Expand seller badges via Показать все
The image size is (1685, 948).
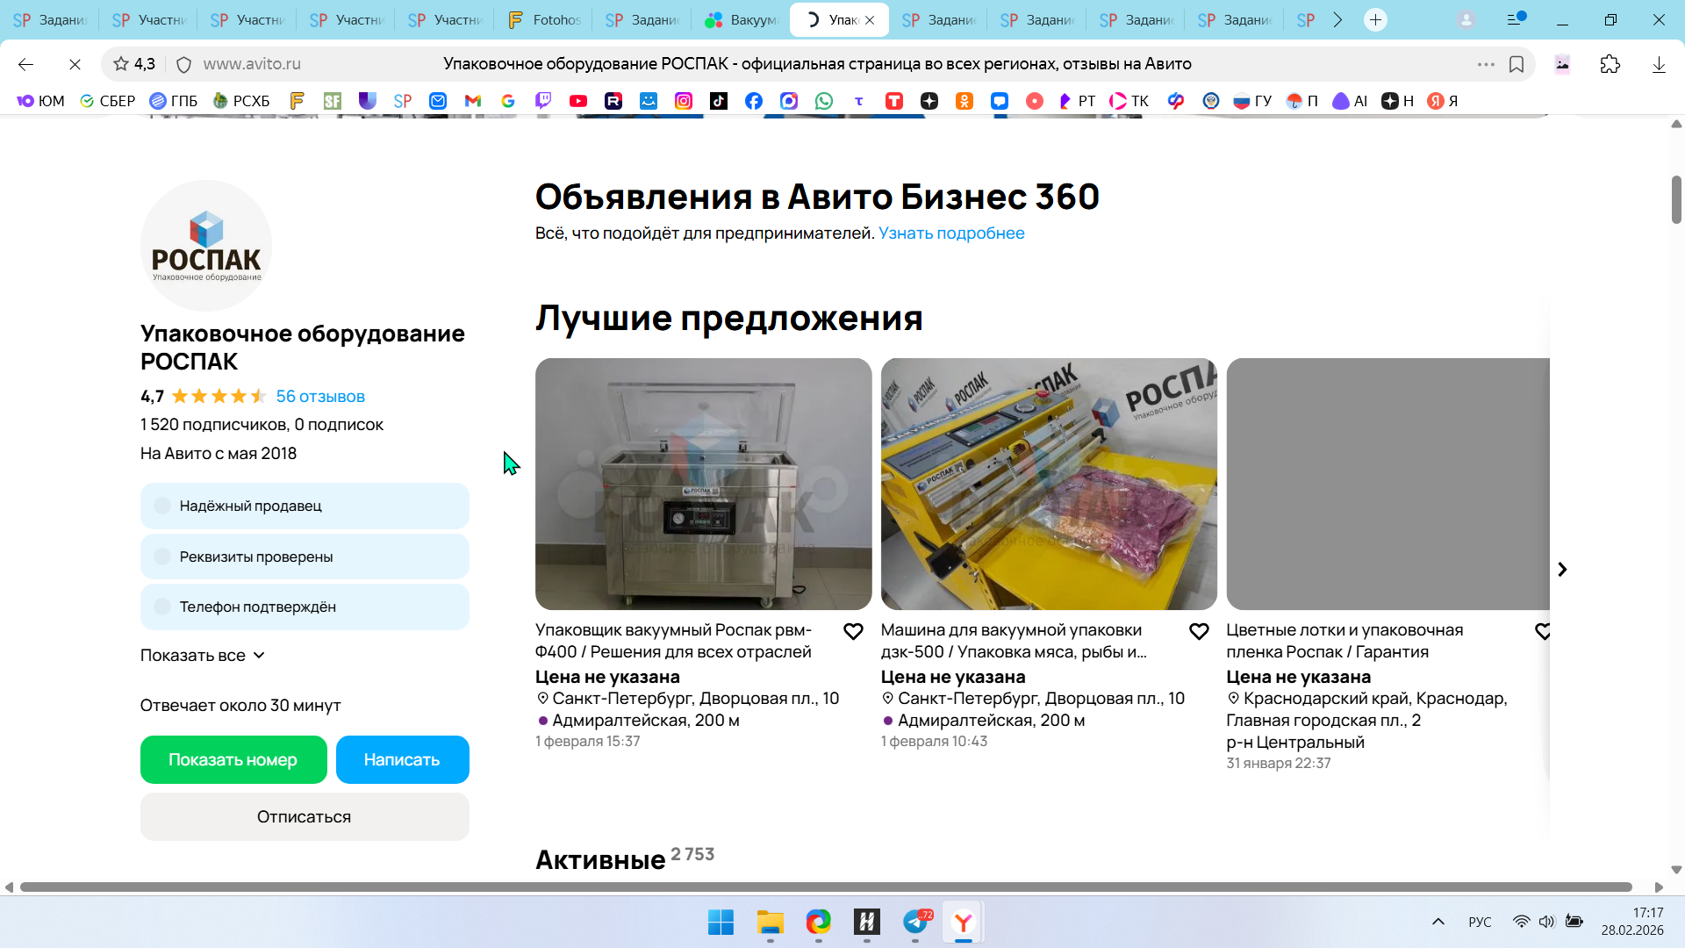(x=202, y=656)
